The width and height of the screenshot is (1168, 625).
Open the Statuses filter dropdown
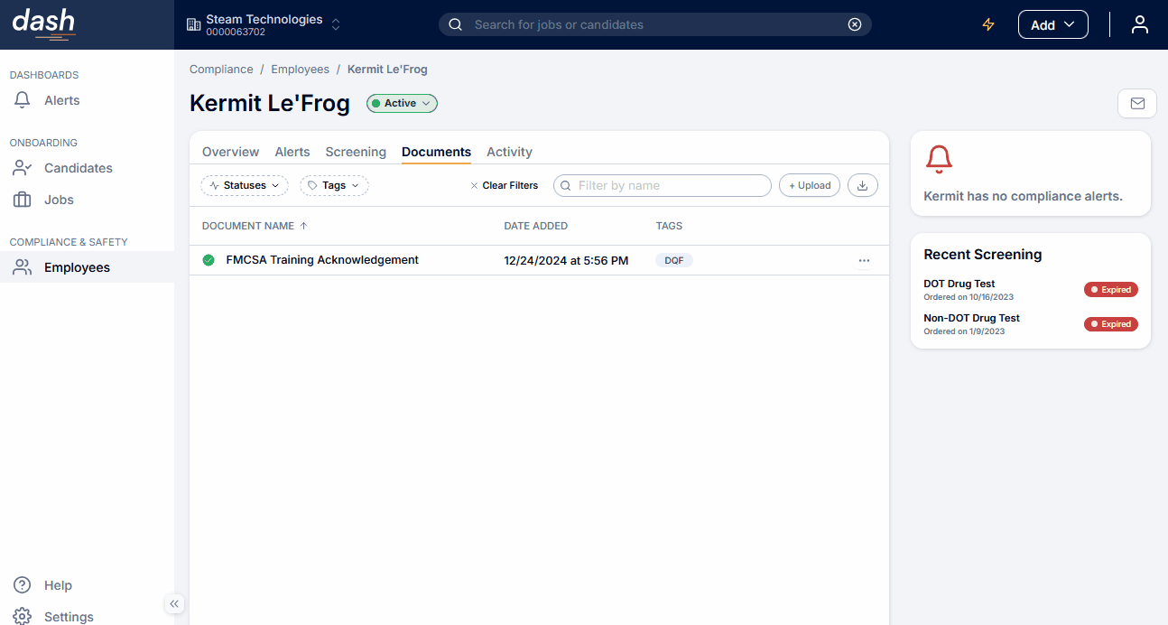point(244,184)
